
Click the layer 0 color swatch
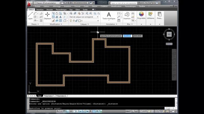point(79,21)
